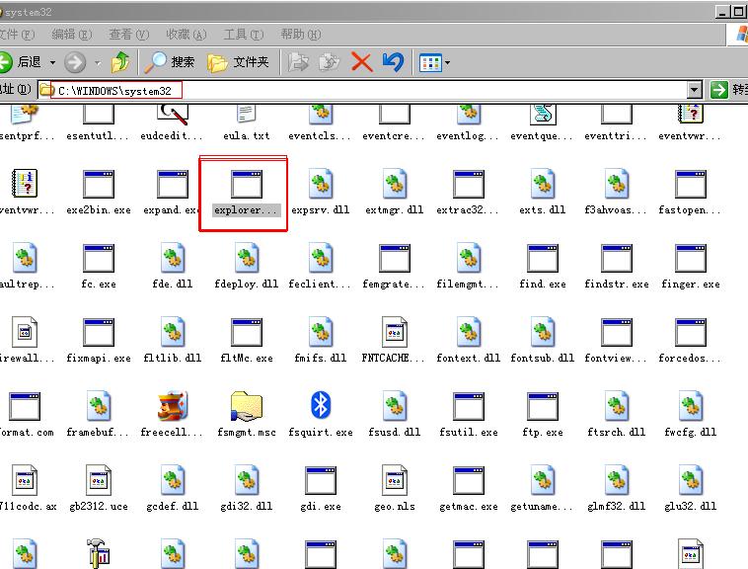This screenshot has width=748, height=569.
Task: Select the fdeploy.dll file icon
Action: [247, 258]
